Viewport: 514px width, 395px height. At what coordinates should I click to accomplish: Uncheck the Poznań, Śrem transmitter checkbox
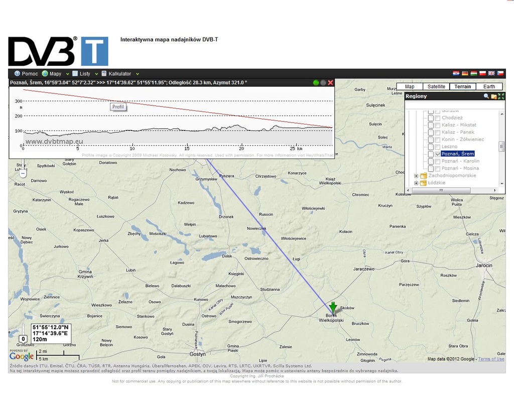point(437,154)
